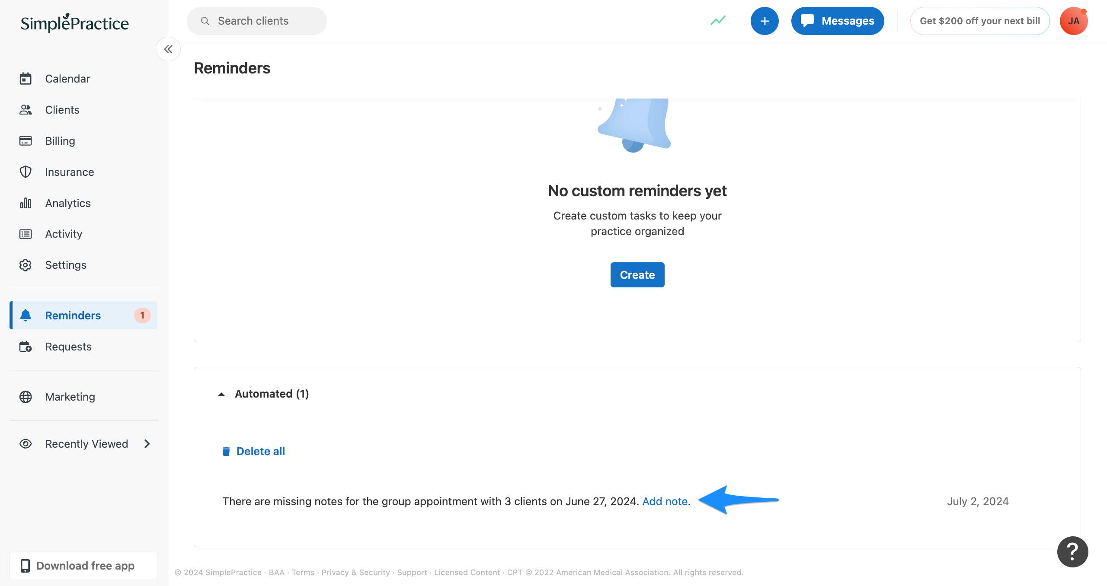1107x586 pixels.
Task: Open Settings via the gear icon
Action: click(26, 265)
